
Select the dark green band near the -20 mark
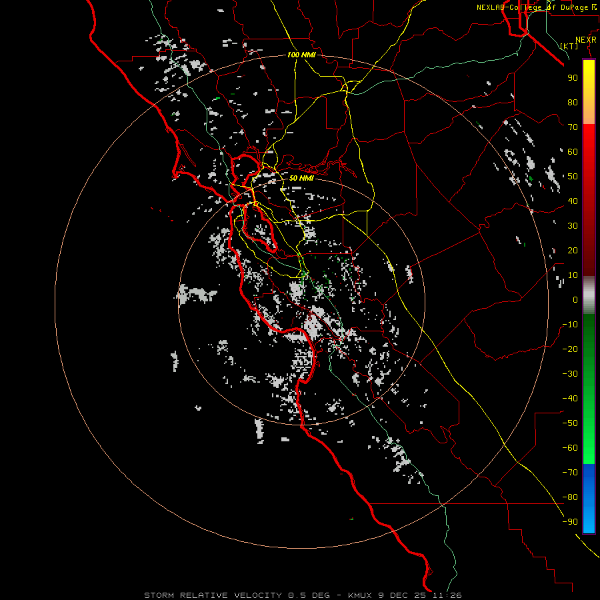(589, 345)
